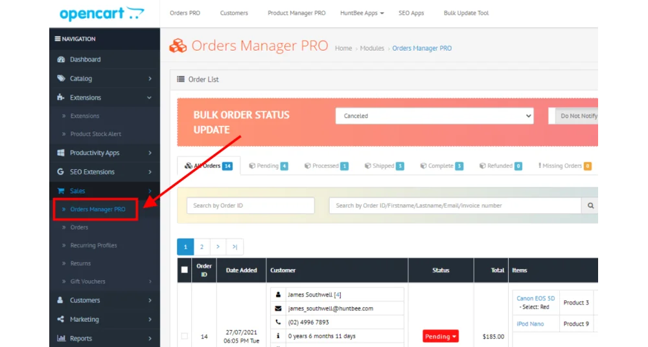Click the Do Not Notify button
Image resolution: width=648 pixels, height=347 pixels.
coord(577,116)
